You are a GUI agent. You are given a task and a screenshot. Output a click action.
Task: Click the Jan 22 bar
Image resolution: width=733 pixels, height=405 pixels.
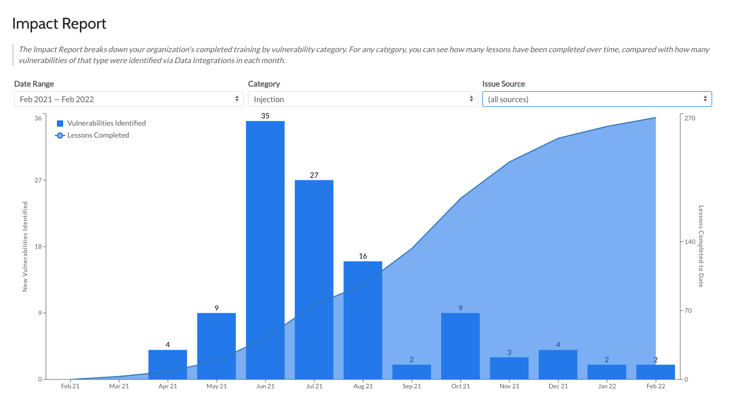607,372
